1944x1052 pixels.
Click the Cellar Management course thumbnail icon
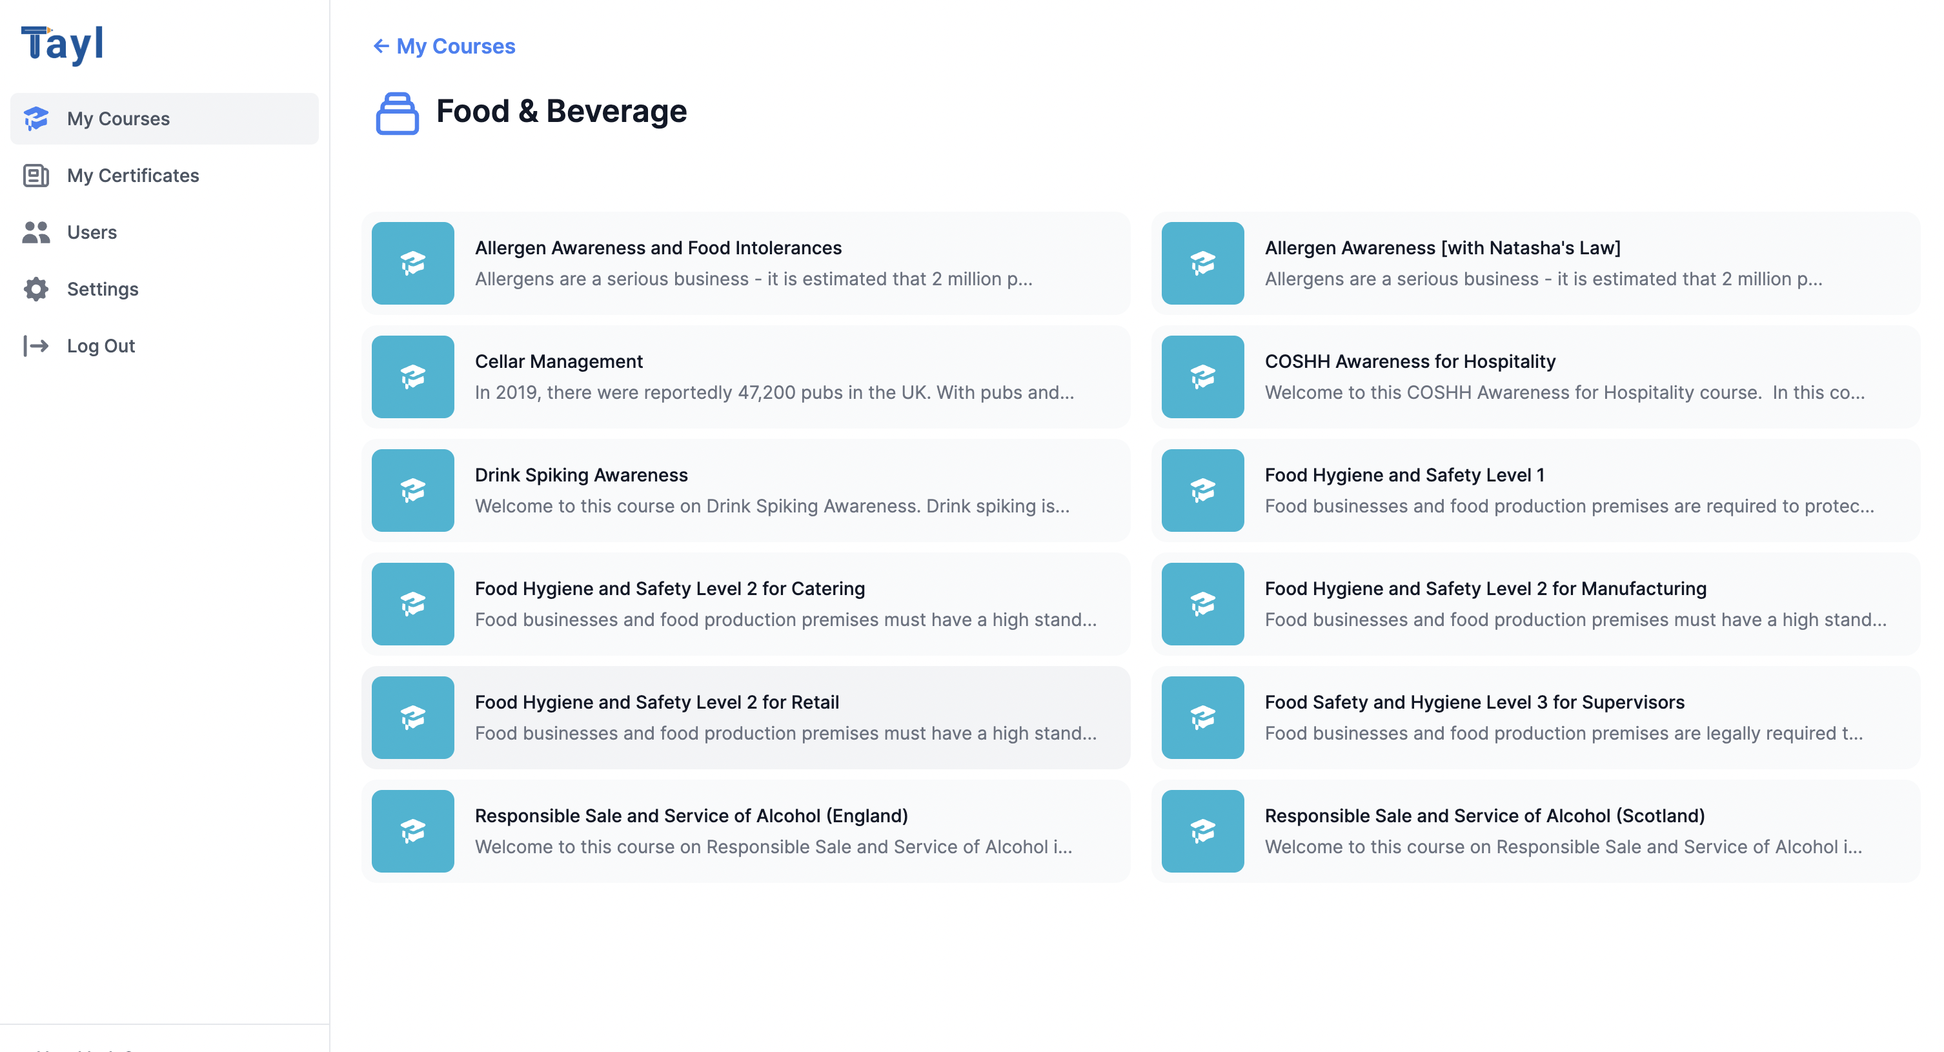tap(413, 376)
